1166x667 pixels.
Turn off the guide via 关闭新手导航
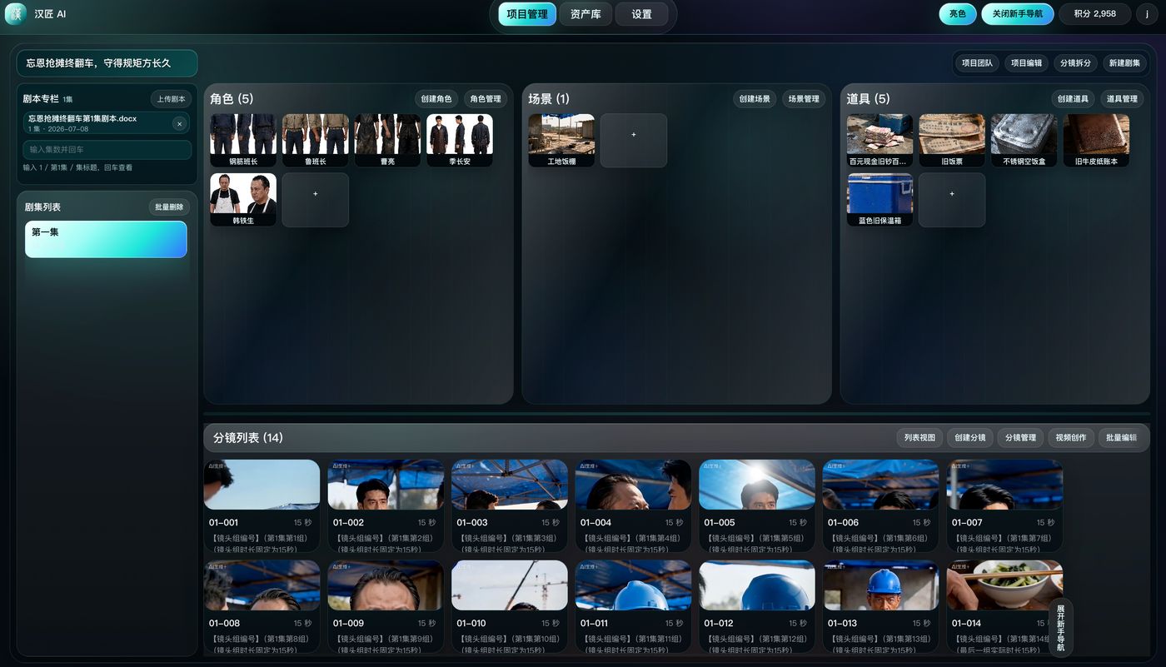point(1017,14)
